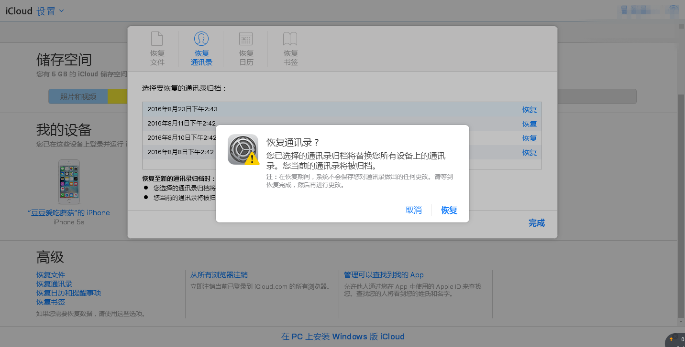This screenshot has height=347, width=685.
Task: Click 完成 to finish
Action: [x=536, y=222]
